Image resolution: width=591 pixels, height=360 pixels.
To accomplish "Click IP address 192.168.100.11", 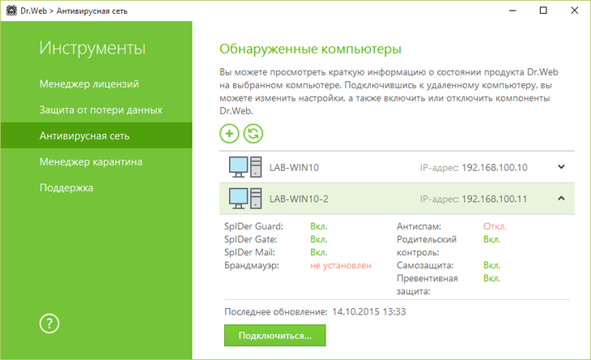I will tap(494, 199).
